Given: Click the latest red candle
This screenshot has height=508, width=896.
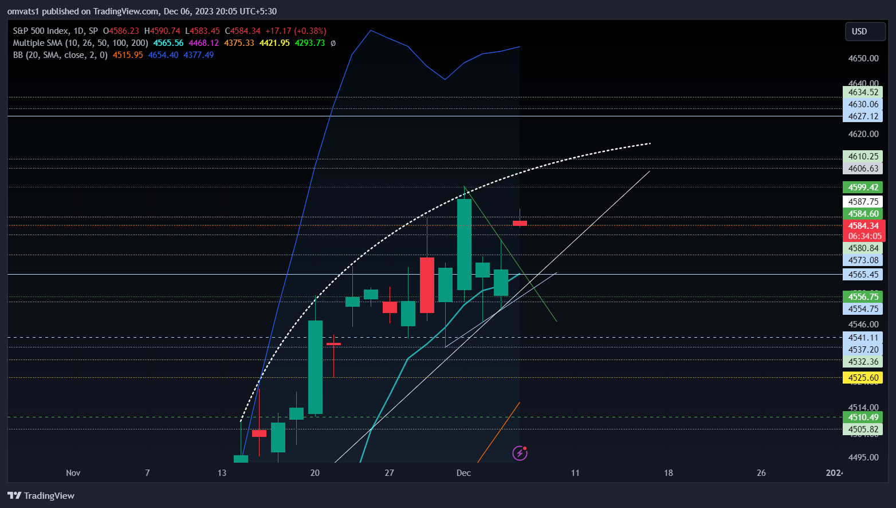Looking at the screenshot, I should click(520, 223).
